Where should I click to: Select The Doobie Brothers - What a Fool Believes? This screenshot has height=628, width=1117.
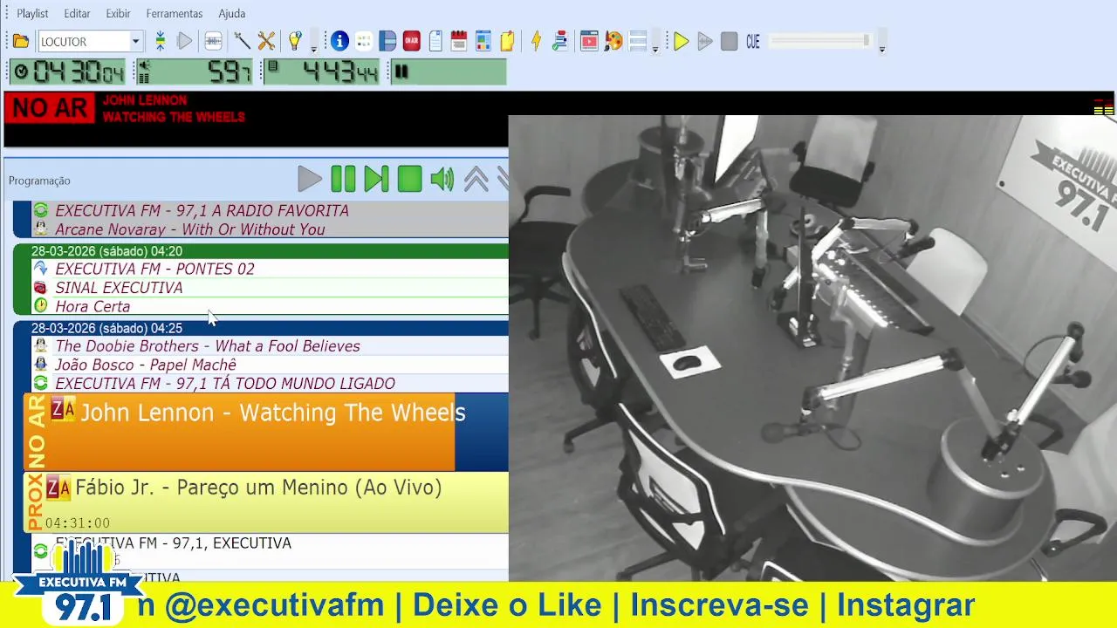coord(270,346)
